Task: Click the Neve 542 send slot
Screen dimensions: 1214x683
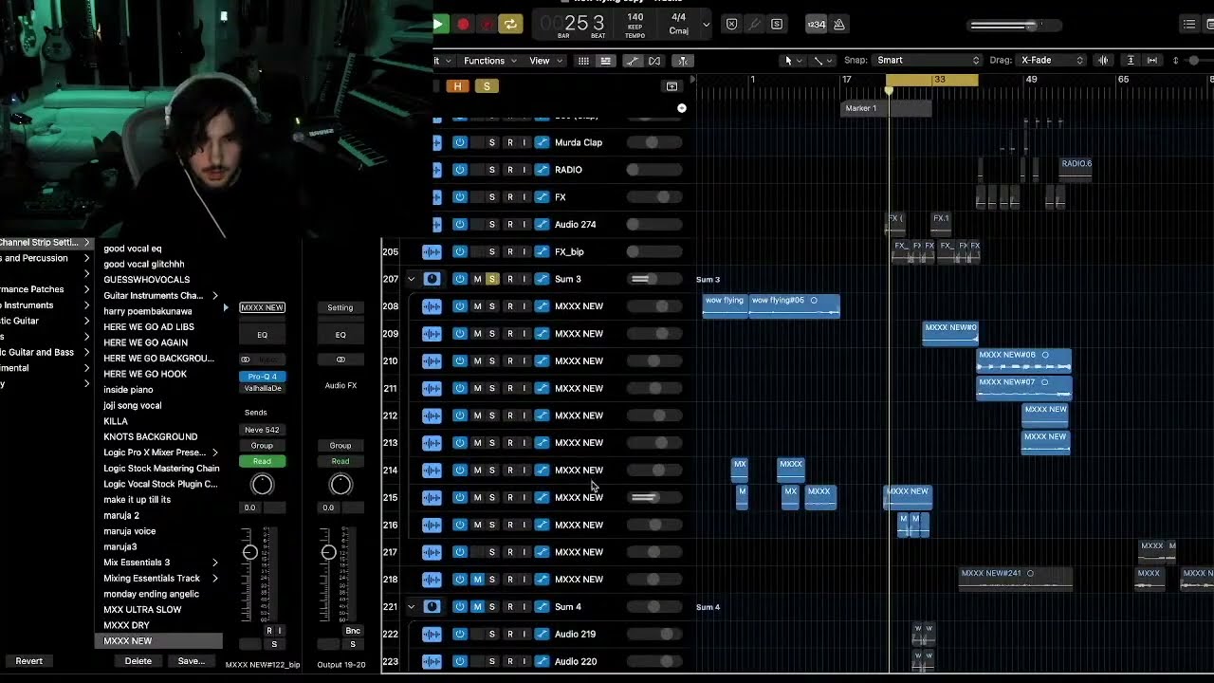Action: pos(262,430)
